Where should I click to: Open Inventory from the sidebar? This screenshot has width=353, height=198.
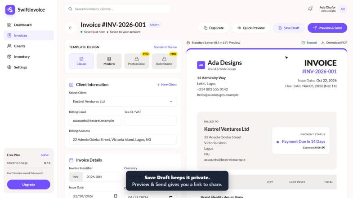[29, 56]
